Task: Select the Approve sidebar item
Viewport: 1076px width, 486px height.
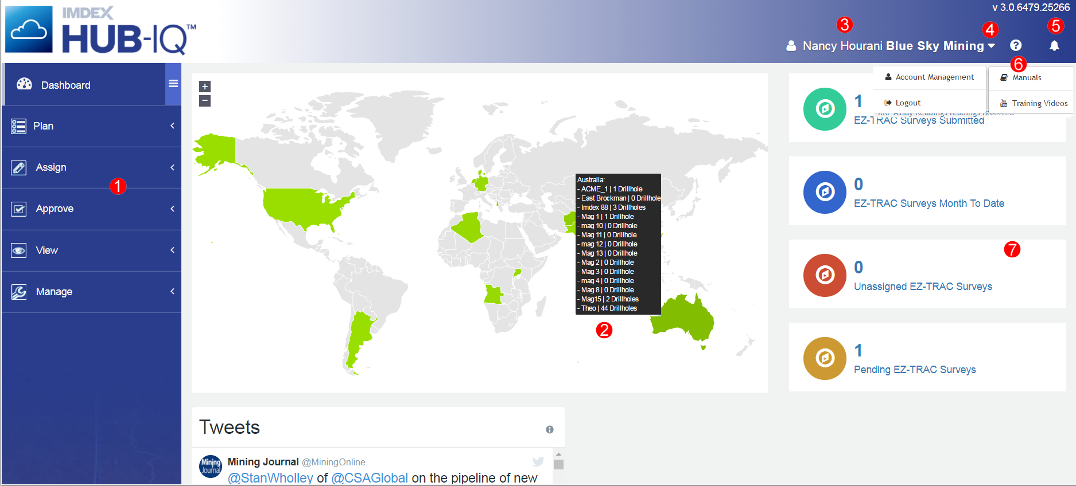Action: click(92, 209)
